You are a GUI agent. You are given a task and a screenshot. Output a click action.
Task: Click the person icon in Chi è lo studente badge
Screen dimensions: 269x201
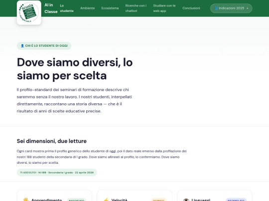pyautogui.click(x=22, y=46)
